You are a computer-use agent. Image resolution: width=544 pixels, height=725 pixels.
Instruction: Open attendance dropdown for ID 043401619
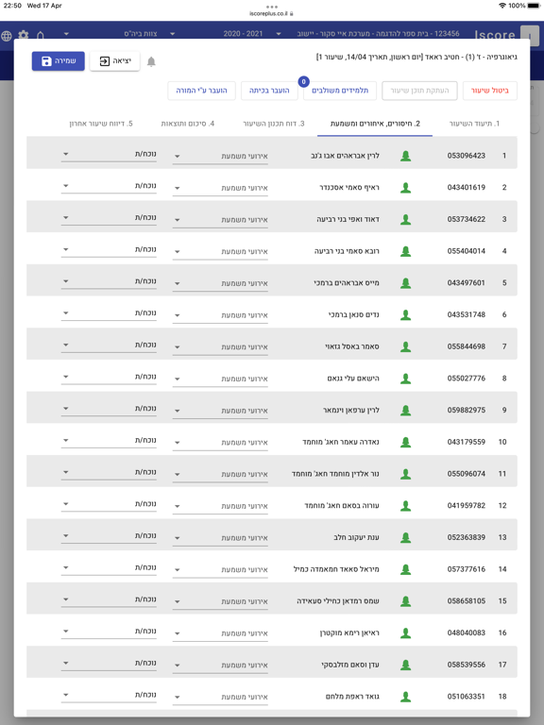(x=109, y=186)
